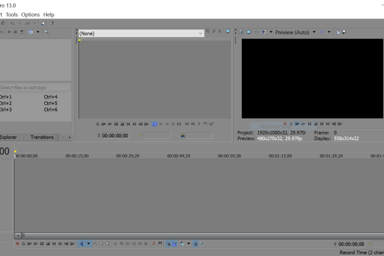Image resolution: width=384 pixels, height=256 pixels.
Task: Open the Normal Edit tool dropdown arrow
Action: pos(88,244)
